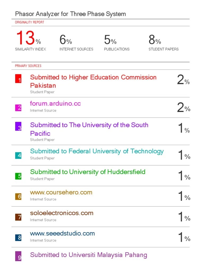
Task: Click the dark brown source number 7 badge
Action: 18,217
